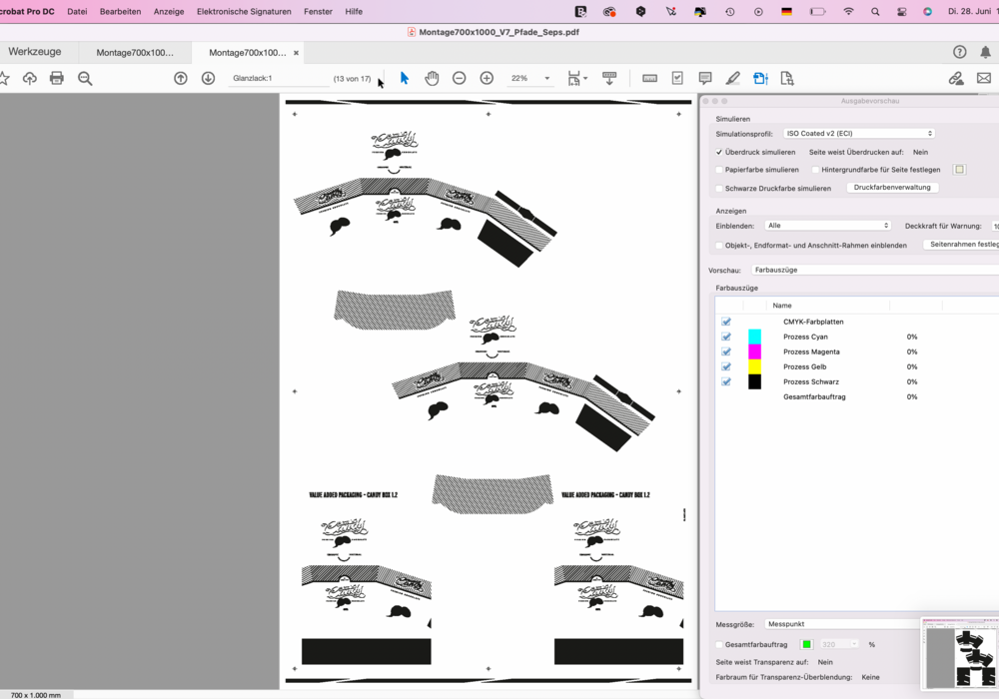The width and height of the screenshot is (999, 699).
Task: Go to next page with down arrow
Action: (x=209, y=78)
